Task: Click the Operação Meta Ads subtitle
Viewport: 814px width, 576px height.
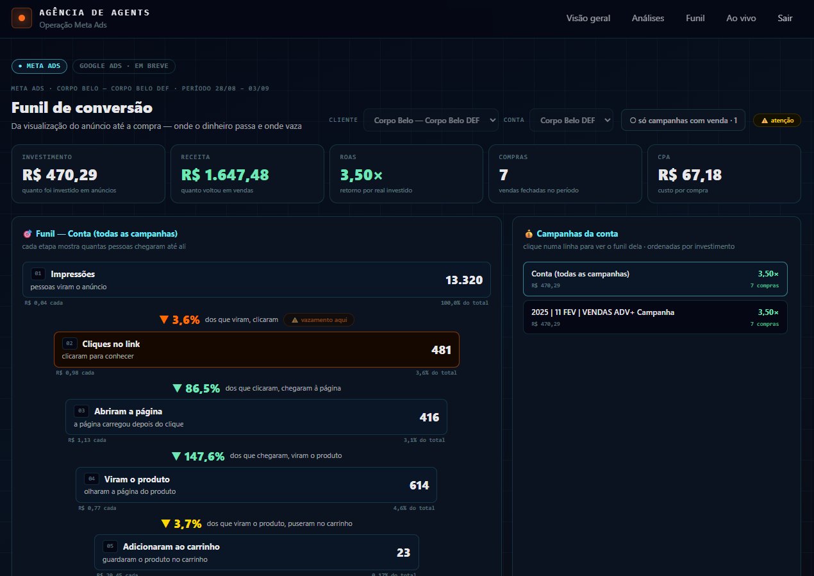Action: pos(72,25)
